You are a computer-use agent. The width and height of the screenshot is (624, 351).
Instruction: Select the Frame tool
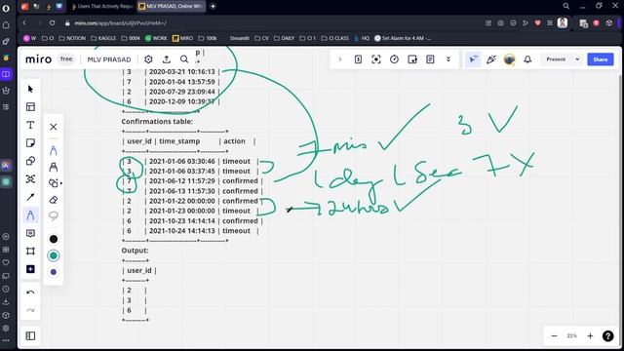point(30,252)
